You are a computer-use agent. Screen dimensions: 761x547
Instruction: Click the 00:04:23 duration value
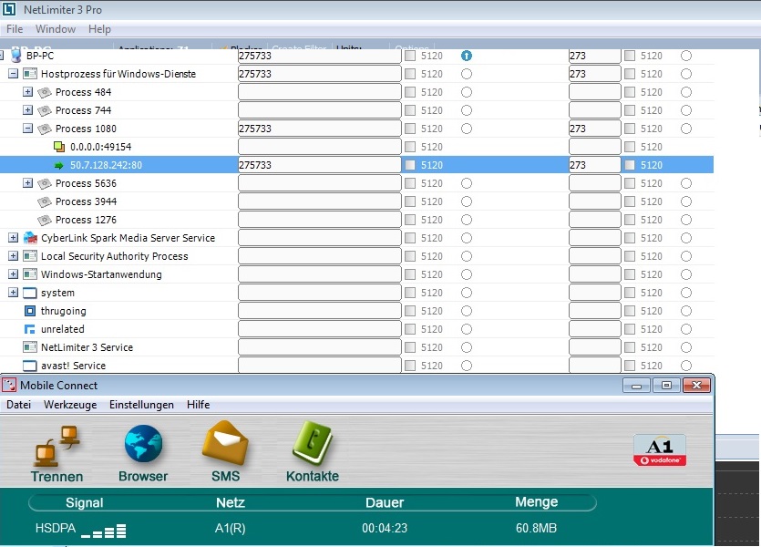(385, 528)
